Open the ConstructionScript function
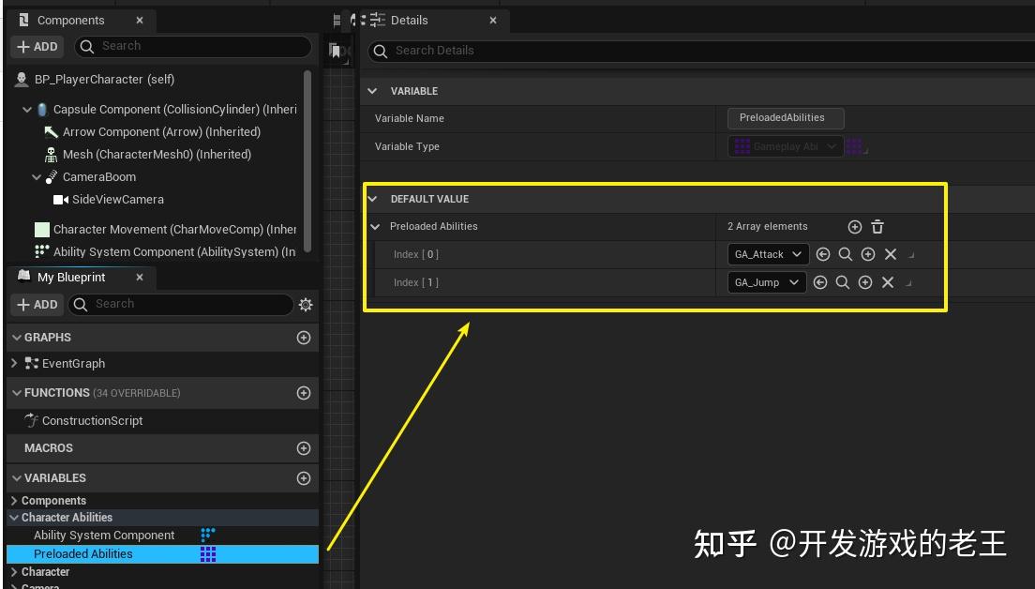This screenshot has width=1035, height=589. coord(90,420)
